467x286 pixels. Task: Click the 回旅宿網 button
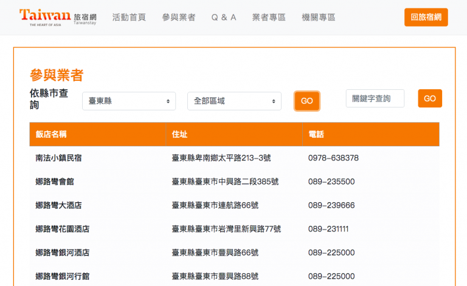[426, 17]
